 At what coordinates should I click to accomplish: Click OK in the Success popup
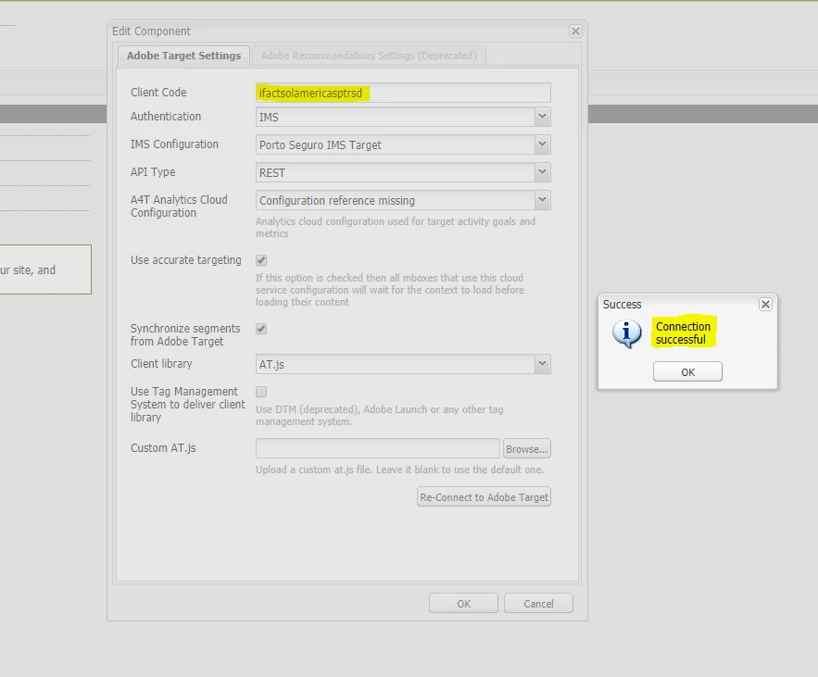click(687, 372)
